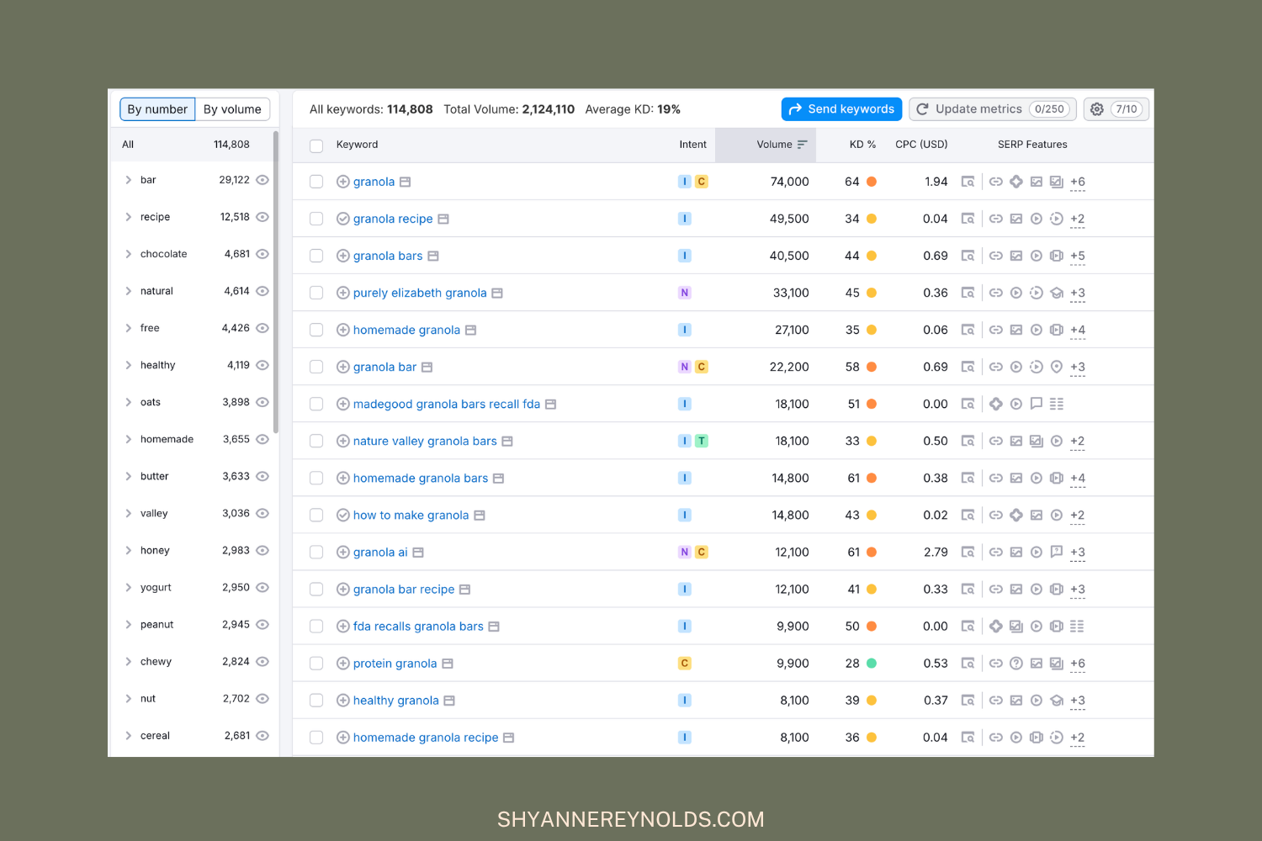
Task: Click the left groups panel scrollbar
Action: click(276, 282)
